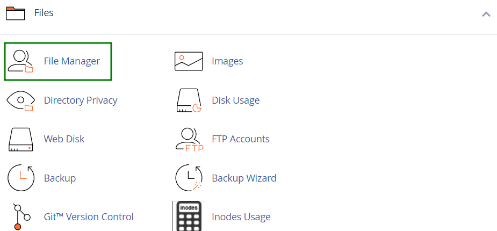Open the File Manager link
Screen dimensions: 497x231
tap(72, 61)
